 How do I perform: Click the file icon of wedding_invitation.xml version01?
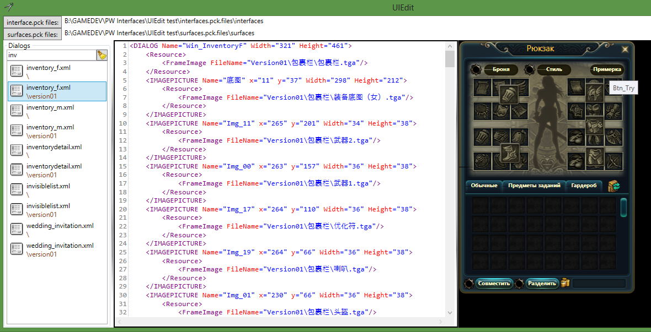click(17, 249)
